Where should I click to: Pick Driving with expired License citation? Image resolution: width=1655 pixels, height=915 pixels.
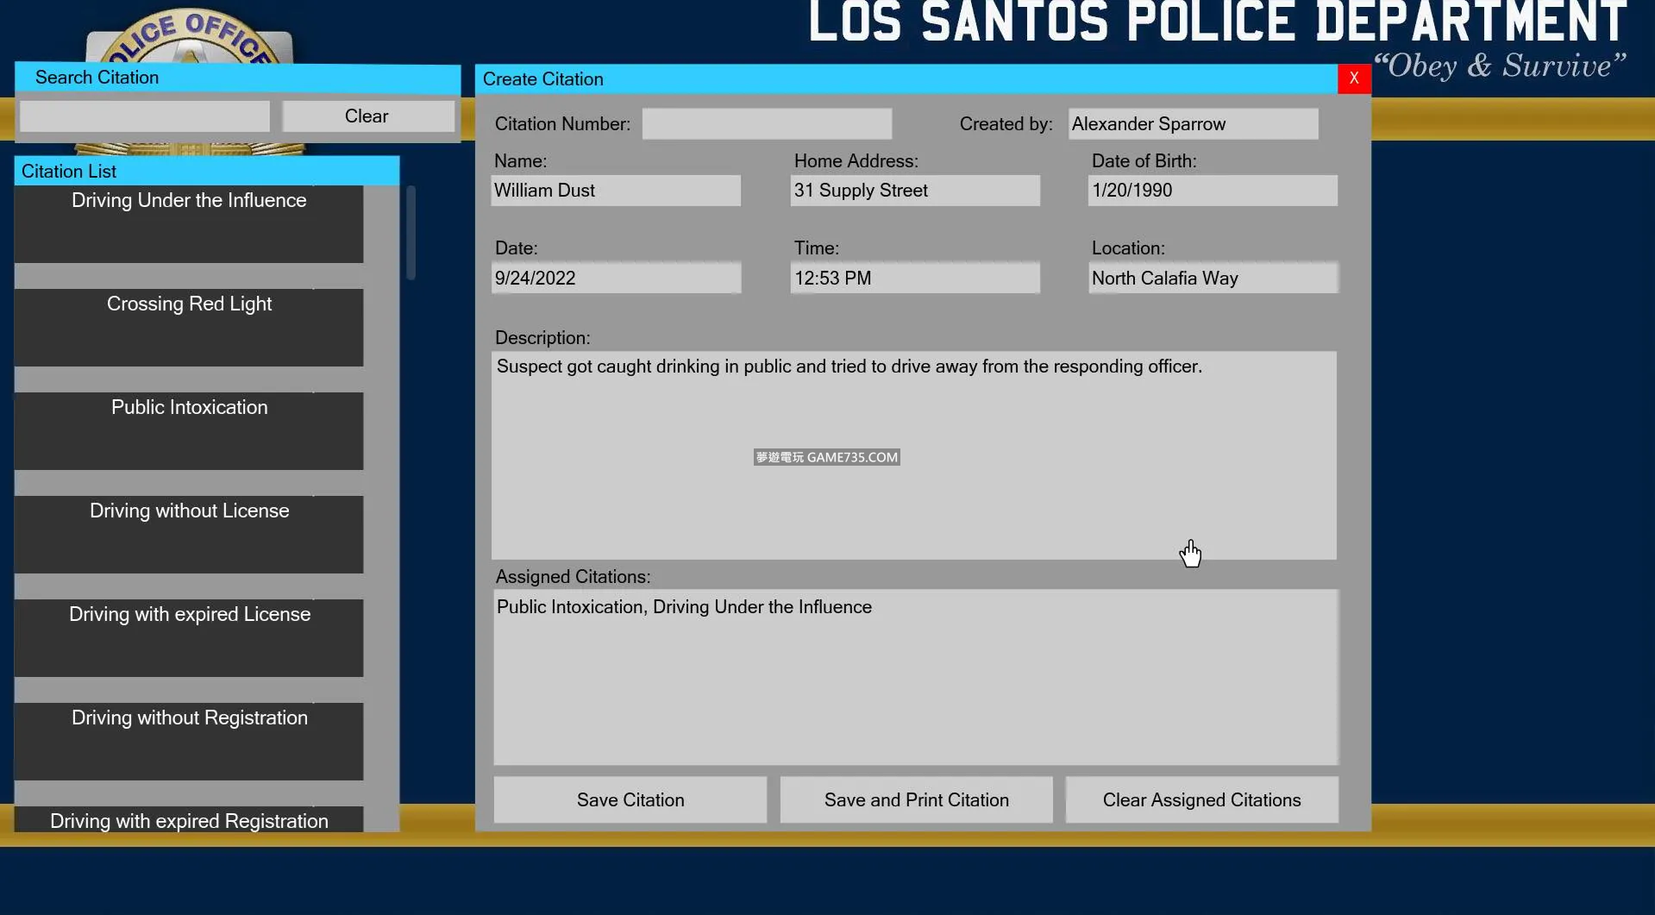[x=189, y=637]
